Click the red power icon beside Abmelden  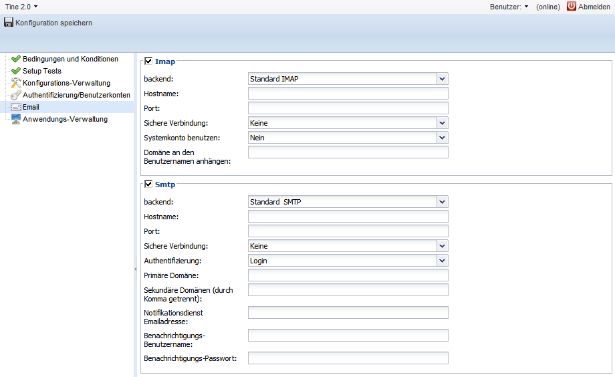[572, 6]
